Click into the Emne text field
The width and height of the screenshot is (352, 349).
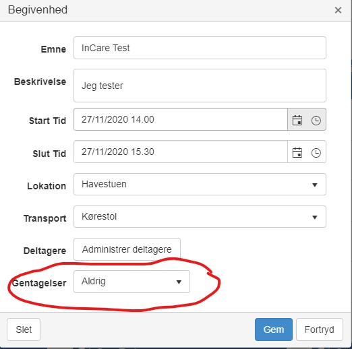[200, 48]
